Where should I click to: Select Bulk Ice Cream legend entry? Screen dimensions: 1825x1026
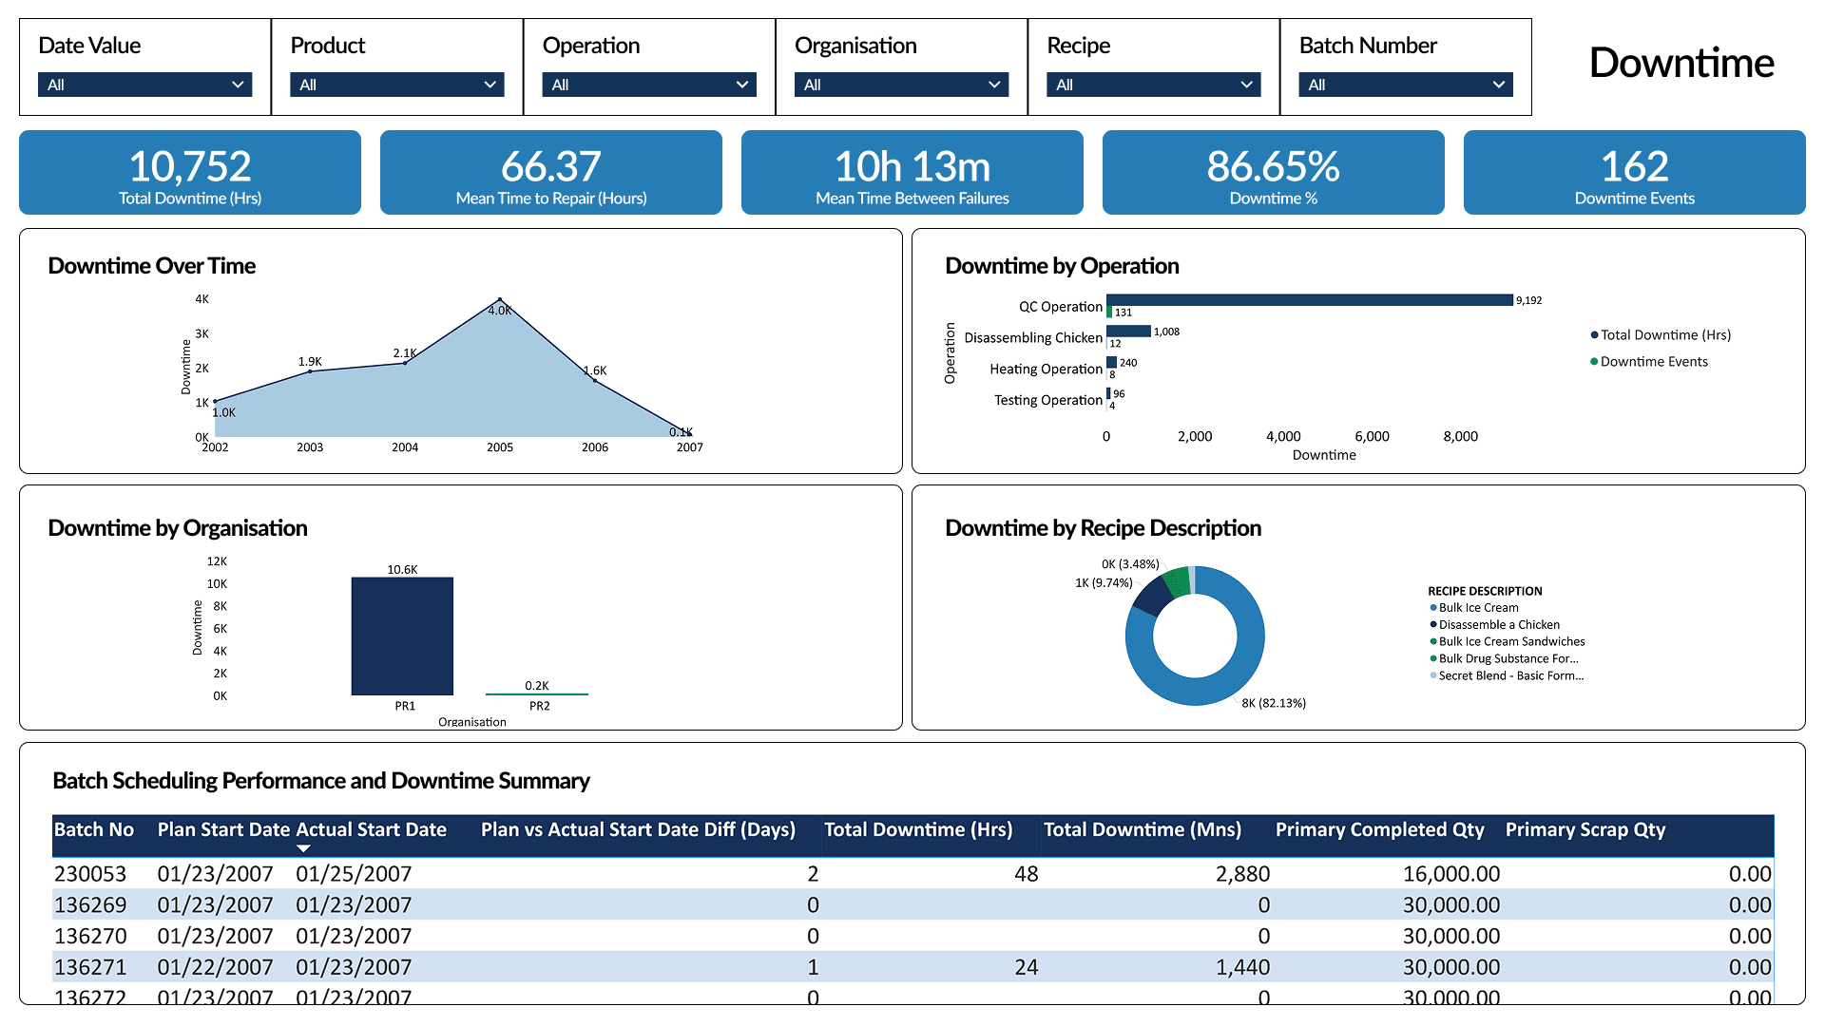click(x=1477, y=608)
